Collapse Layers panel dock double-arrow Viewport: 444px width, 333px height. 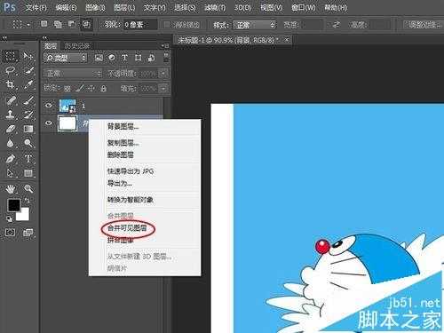(x=44, y=38)
